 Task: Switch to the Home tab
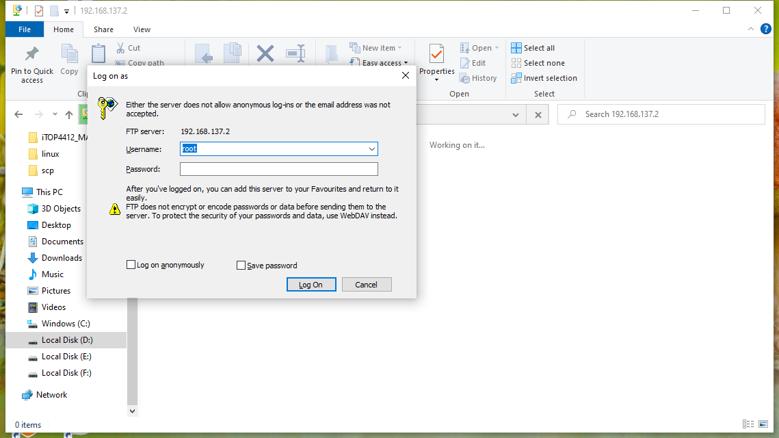[x=64, y=29]
